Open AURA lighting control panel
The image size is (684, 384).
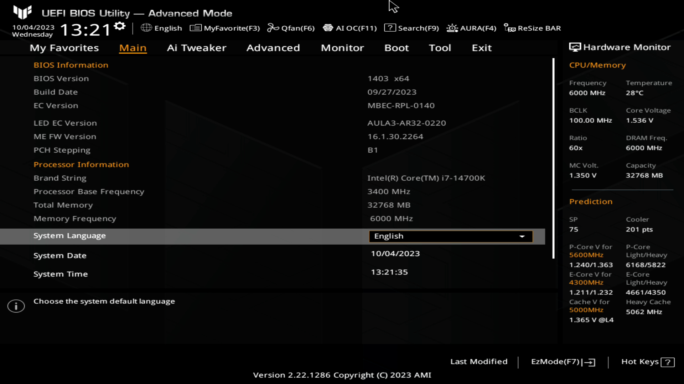[471, 28]
